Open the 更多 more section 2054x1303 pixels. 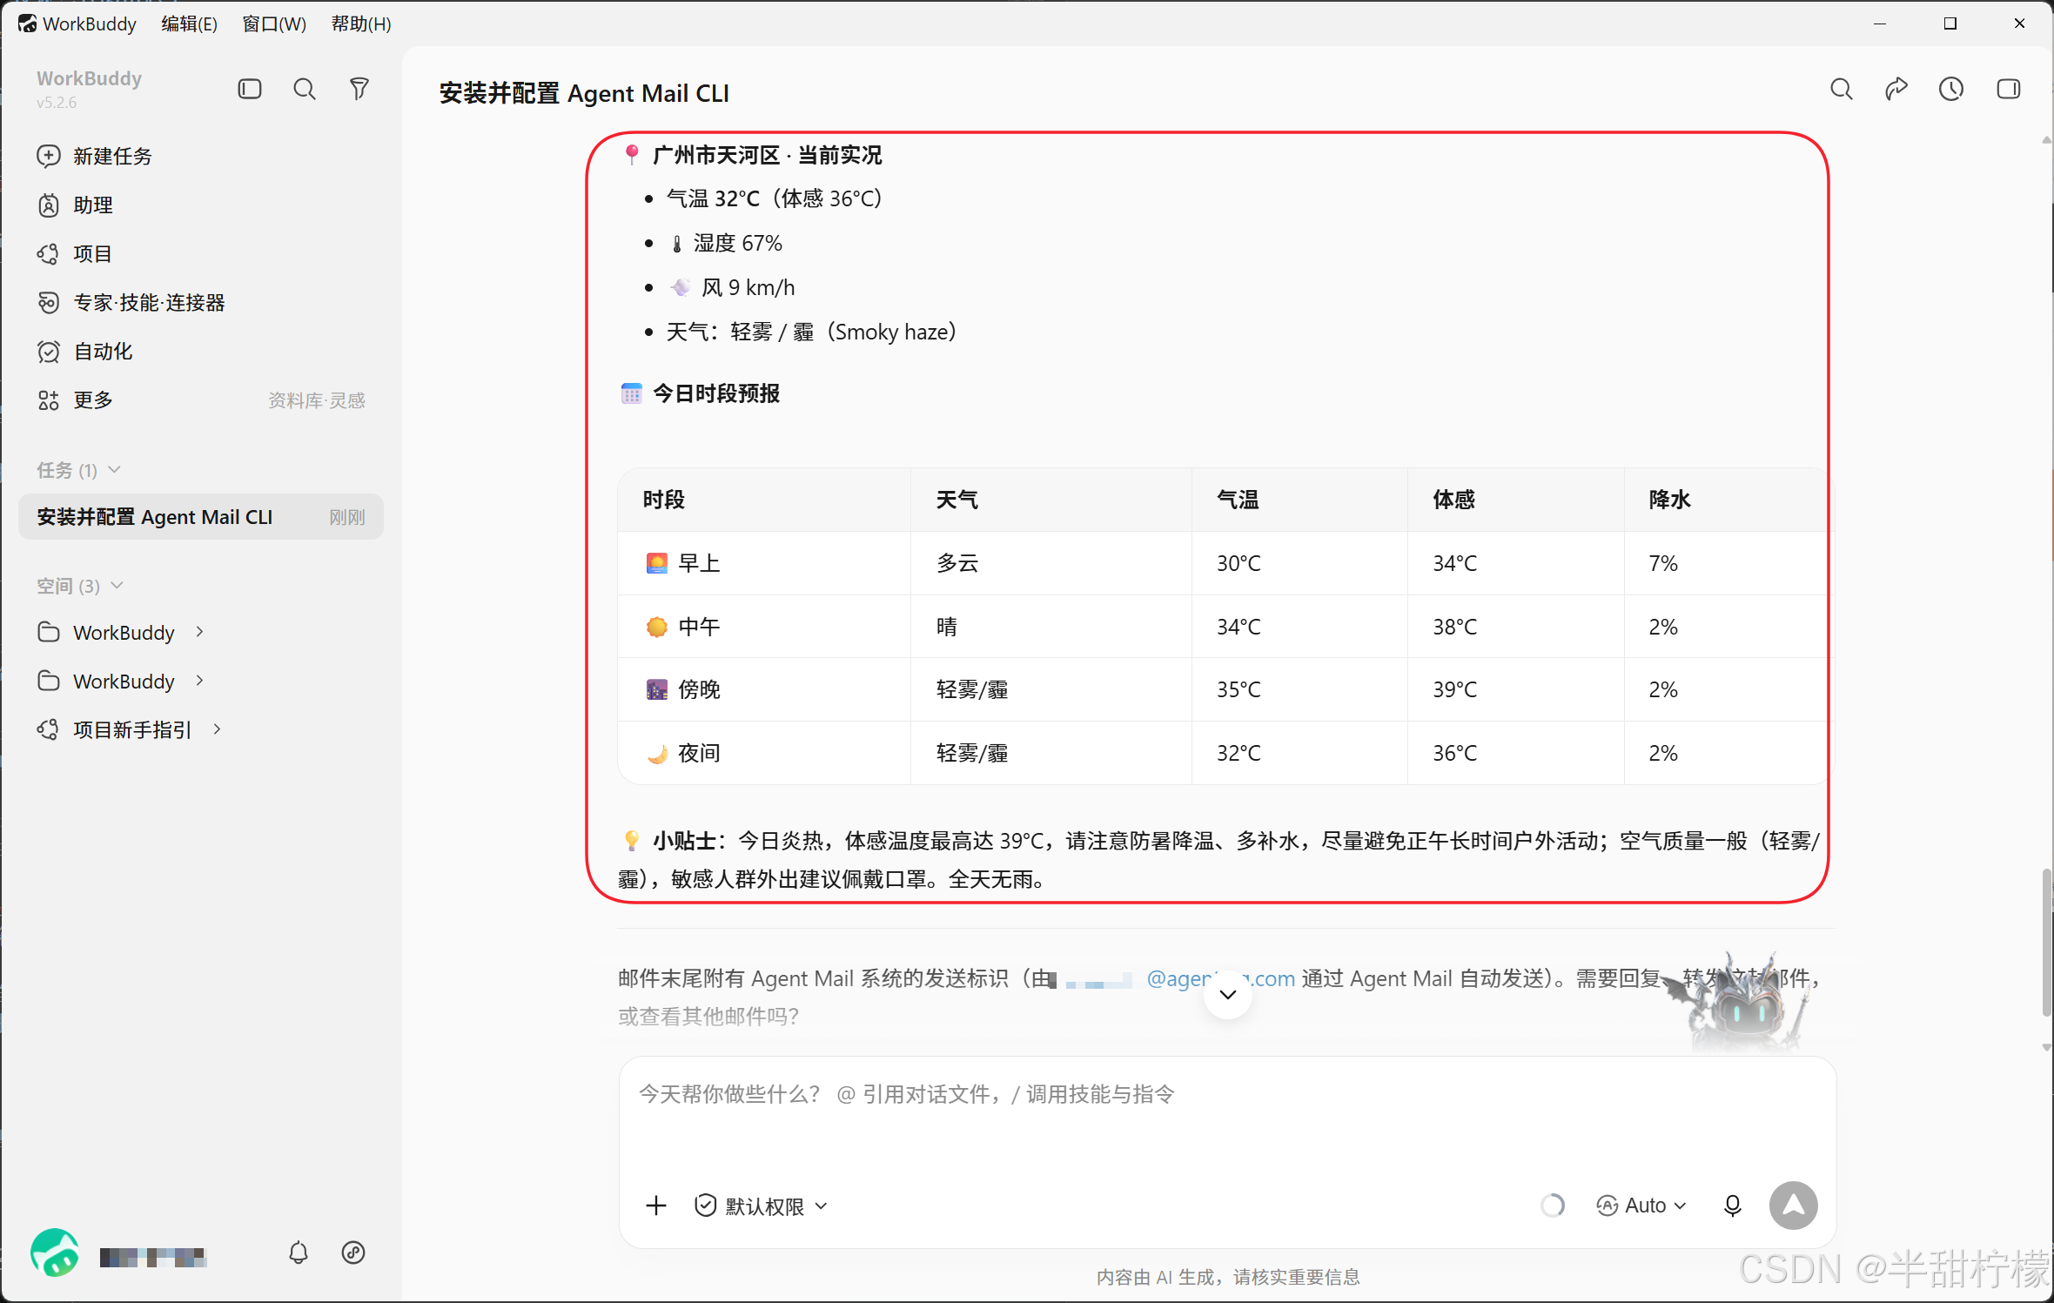[x=76, y=400]
